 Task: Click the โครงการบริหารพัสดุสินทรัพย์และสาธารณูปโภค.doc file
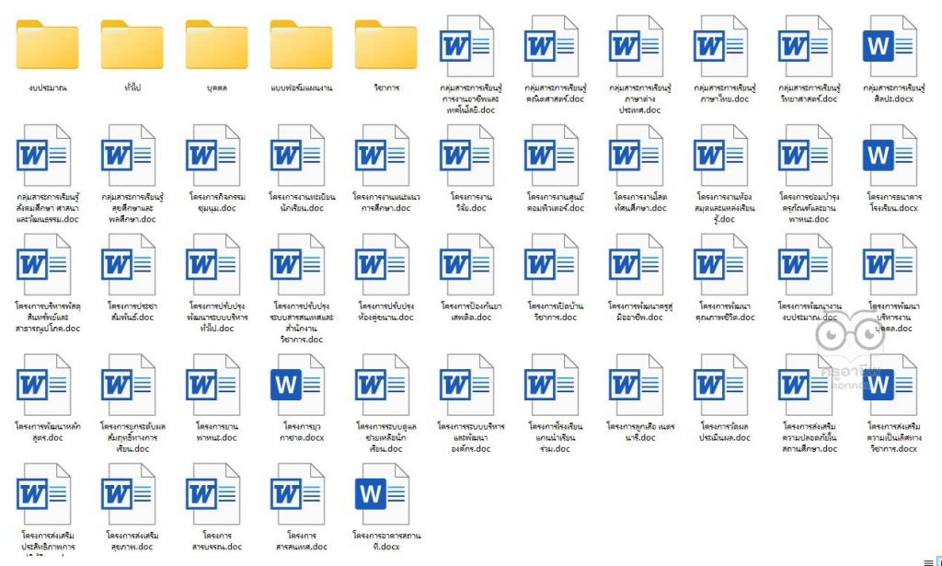coord(43,264)
